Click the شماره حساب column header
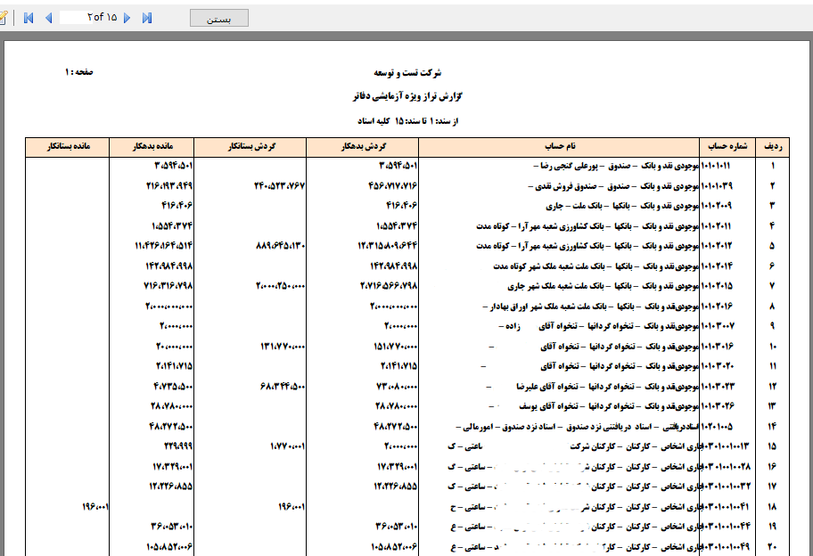The image size is (813, 556). pyautogui.click(x=727, y=147)
